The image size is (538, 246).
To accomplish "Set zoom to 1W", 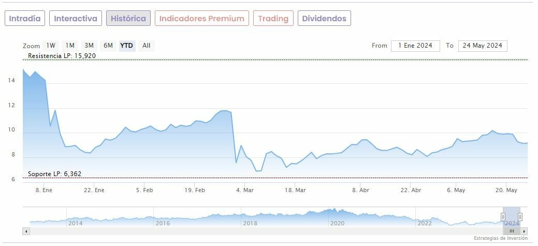I will pos(51,46).
